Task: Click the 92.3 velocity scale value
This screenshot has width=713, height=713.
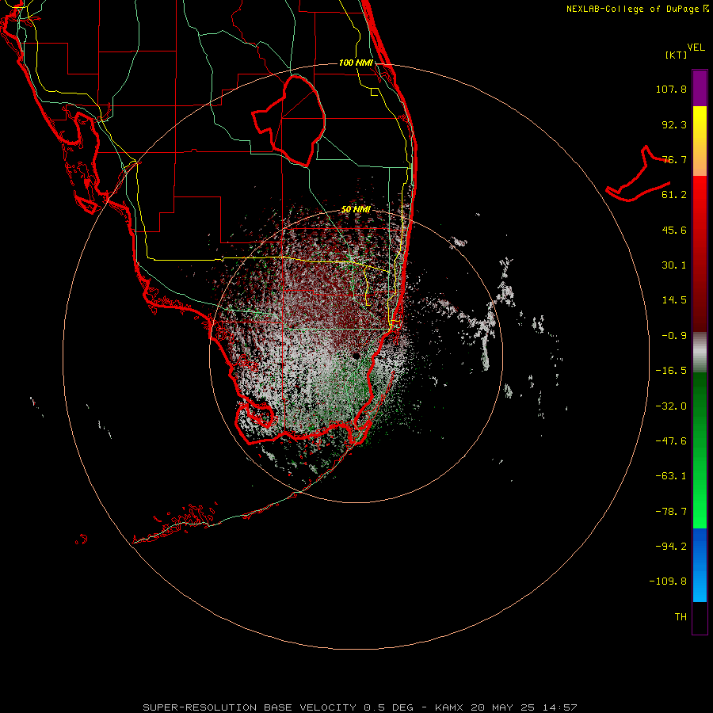Action: (x=674, y=124)
